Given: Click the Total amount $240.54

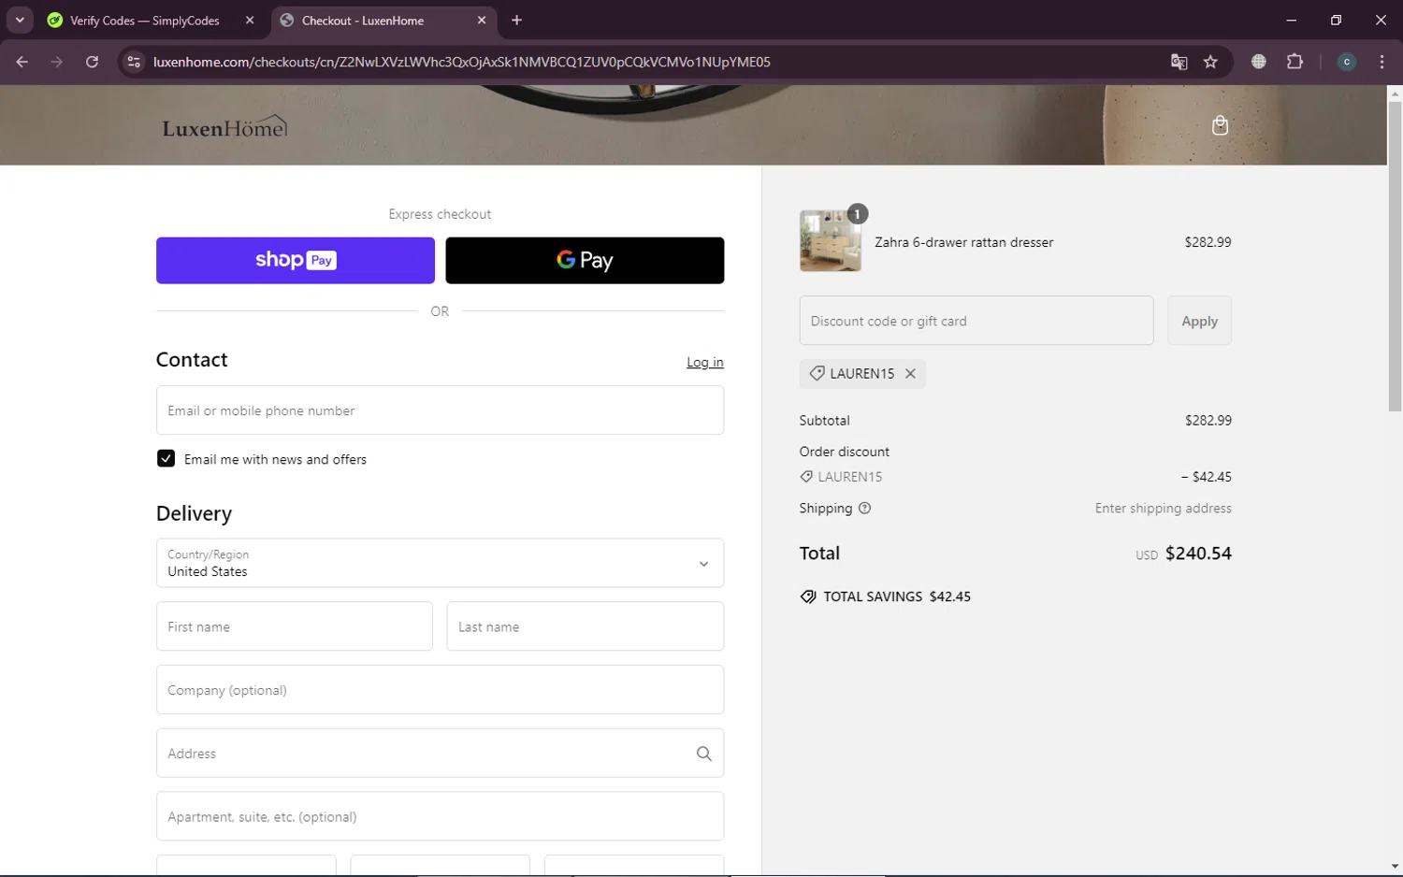Looking at the screenshot, I should [x=1198, y=554].
